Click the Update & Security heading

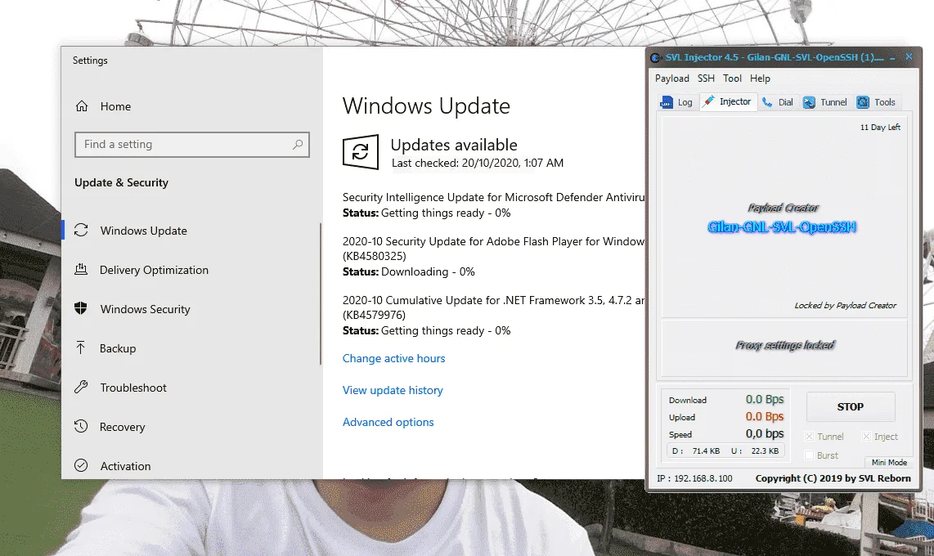[122, 183]
